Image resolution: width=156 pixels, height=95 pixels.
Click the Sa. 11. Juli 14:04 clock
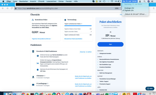point(130,1)
